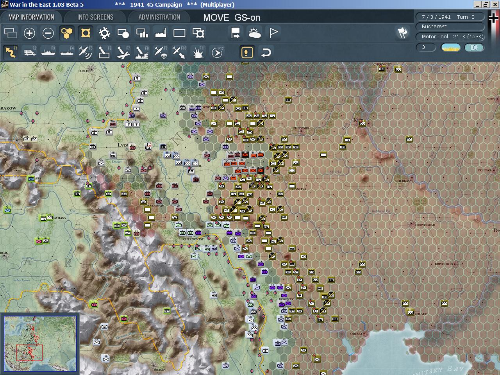The height and width of the screenshot is (375, 500).
Task: Select air transfer mode F10
Action: coord(179,52)
